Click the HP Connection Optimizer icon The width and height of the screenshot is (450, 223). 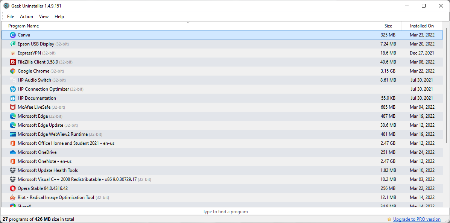pos(13,89)
